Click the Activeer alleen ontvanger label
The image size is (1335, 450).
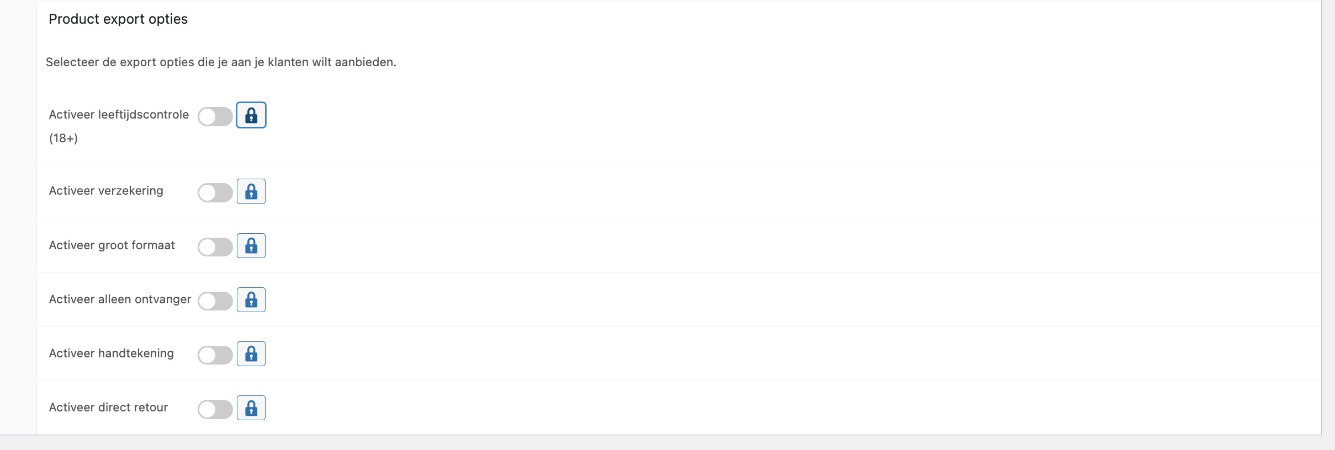(x=120, y=299)
